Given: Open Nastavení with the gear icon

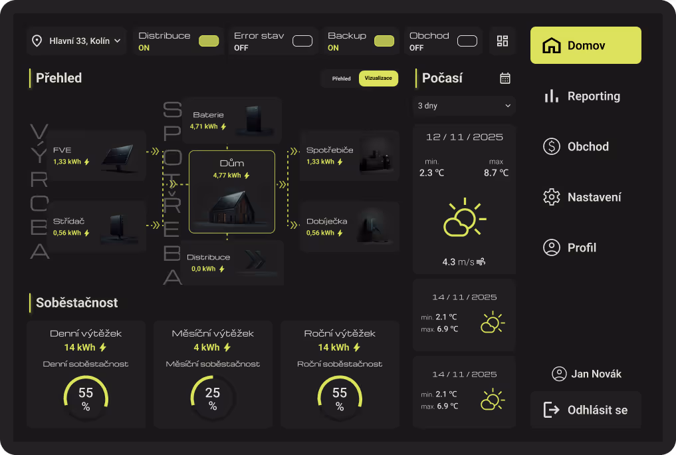Looking at the screenshot, I should (x=551, y=197).
